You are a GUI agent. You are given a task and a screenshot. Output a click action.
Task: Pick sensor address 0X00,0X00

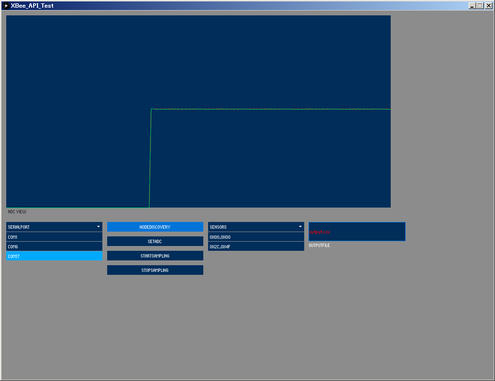coord(256,237)
